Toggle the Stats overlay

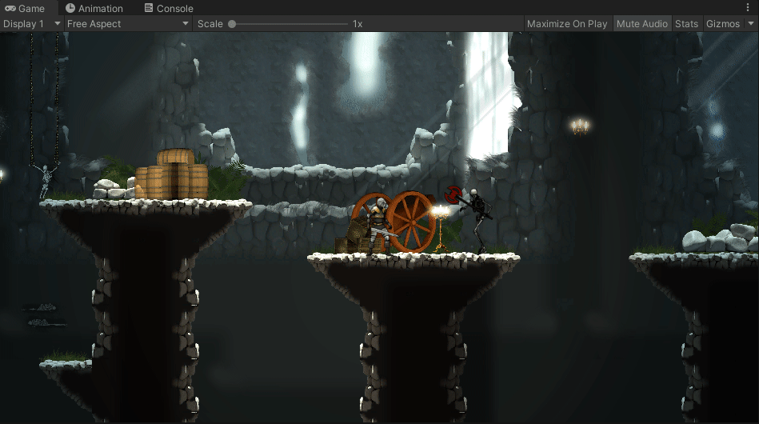click(x=686, y=24)
